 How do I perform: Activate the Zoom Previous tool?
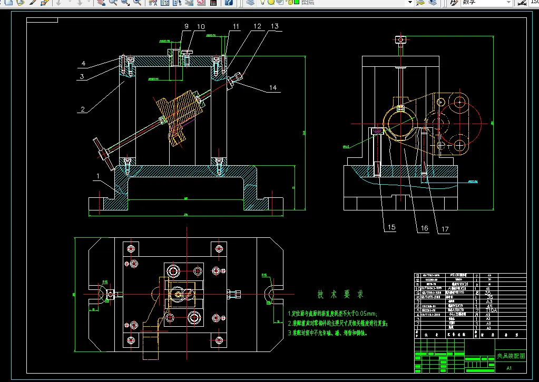(137, 2)
